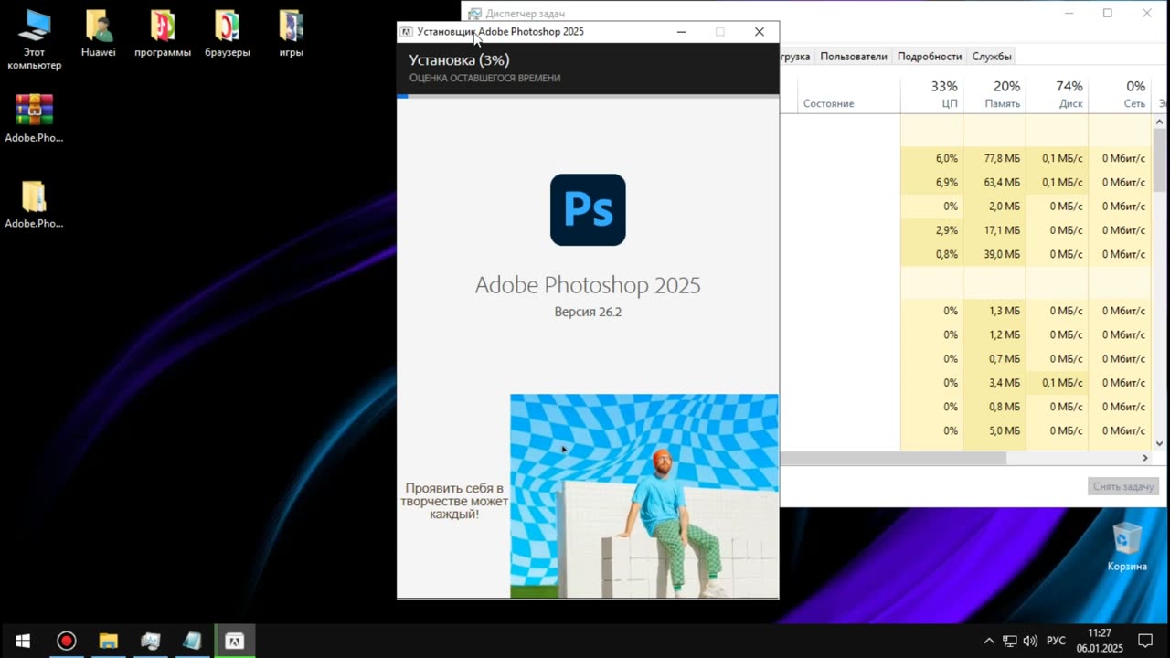Select the row with 63,4 МБ memory
Image resolution: width=1170 pixels, height=658 pixels.
pyautogui.click(x=965, y=183)
